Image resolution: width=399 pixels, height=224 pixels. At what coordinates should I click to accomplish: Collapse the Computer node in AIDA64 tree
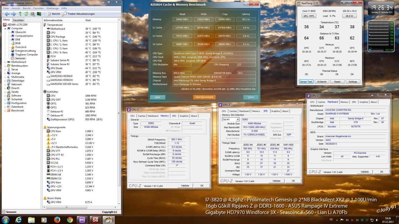[5, 28]
